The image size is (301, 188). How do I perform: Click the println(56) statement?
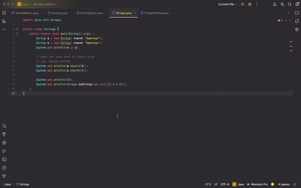[x=55, y=80]
